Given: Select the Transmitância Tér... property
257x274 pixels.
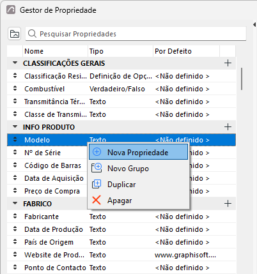Looking at the screenshot, I should (54, 102).
